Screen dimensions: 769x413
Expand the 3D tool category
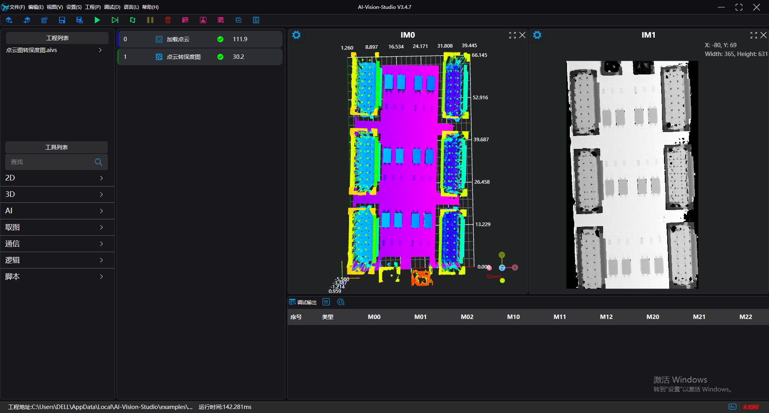click(57, 194)
